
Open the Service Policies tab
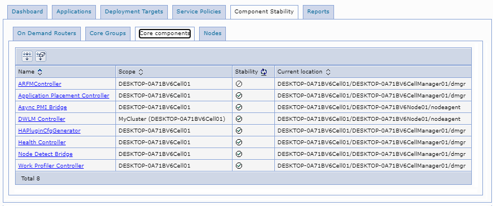(x=199, y=12)
